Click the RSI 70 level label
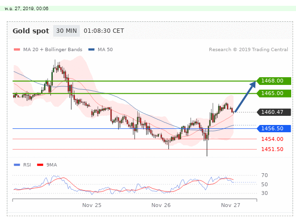This screenshot has width=296, height=221. tap(265, 176)
